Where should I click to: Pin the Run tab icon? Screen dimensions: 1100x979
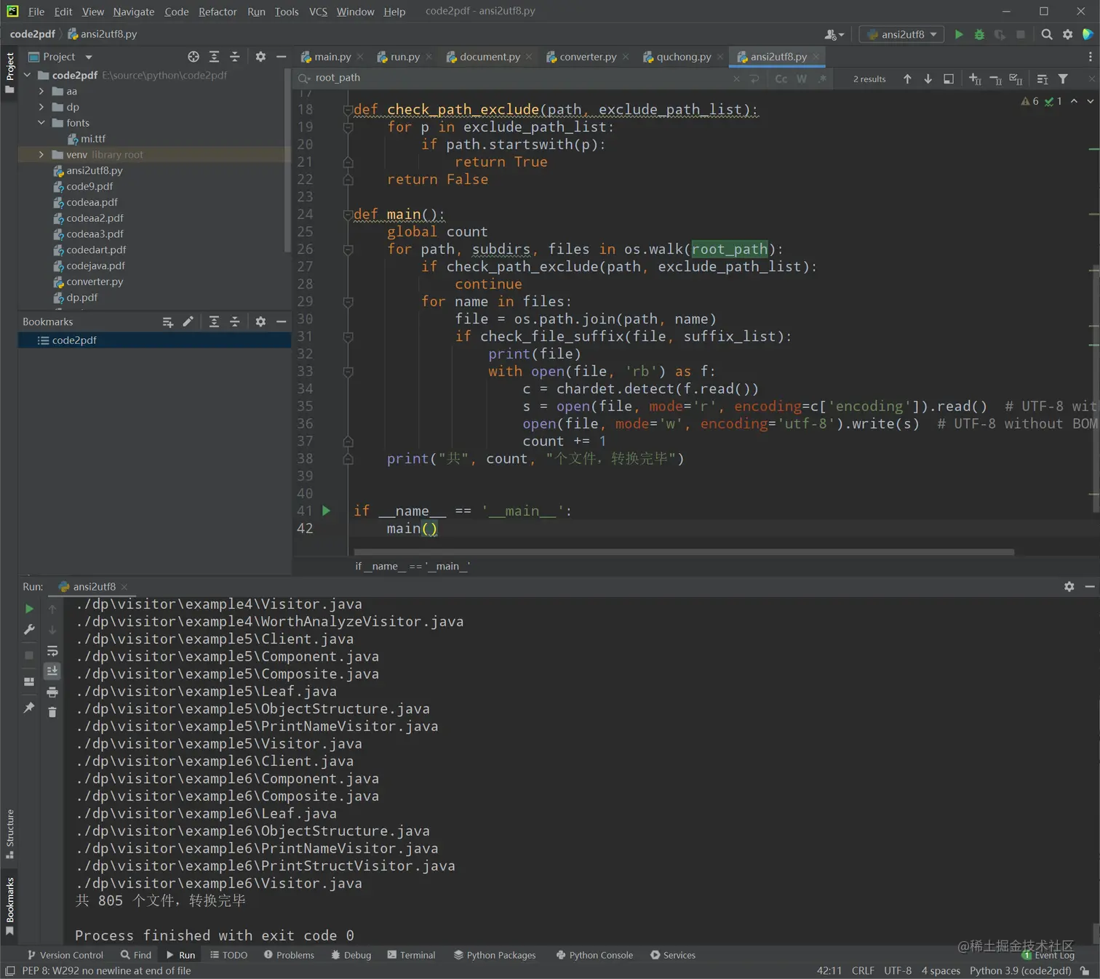[29, 708]
